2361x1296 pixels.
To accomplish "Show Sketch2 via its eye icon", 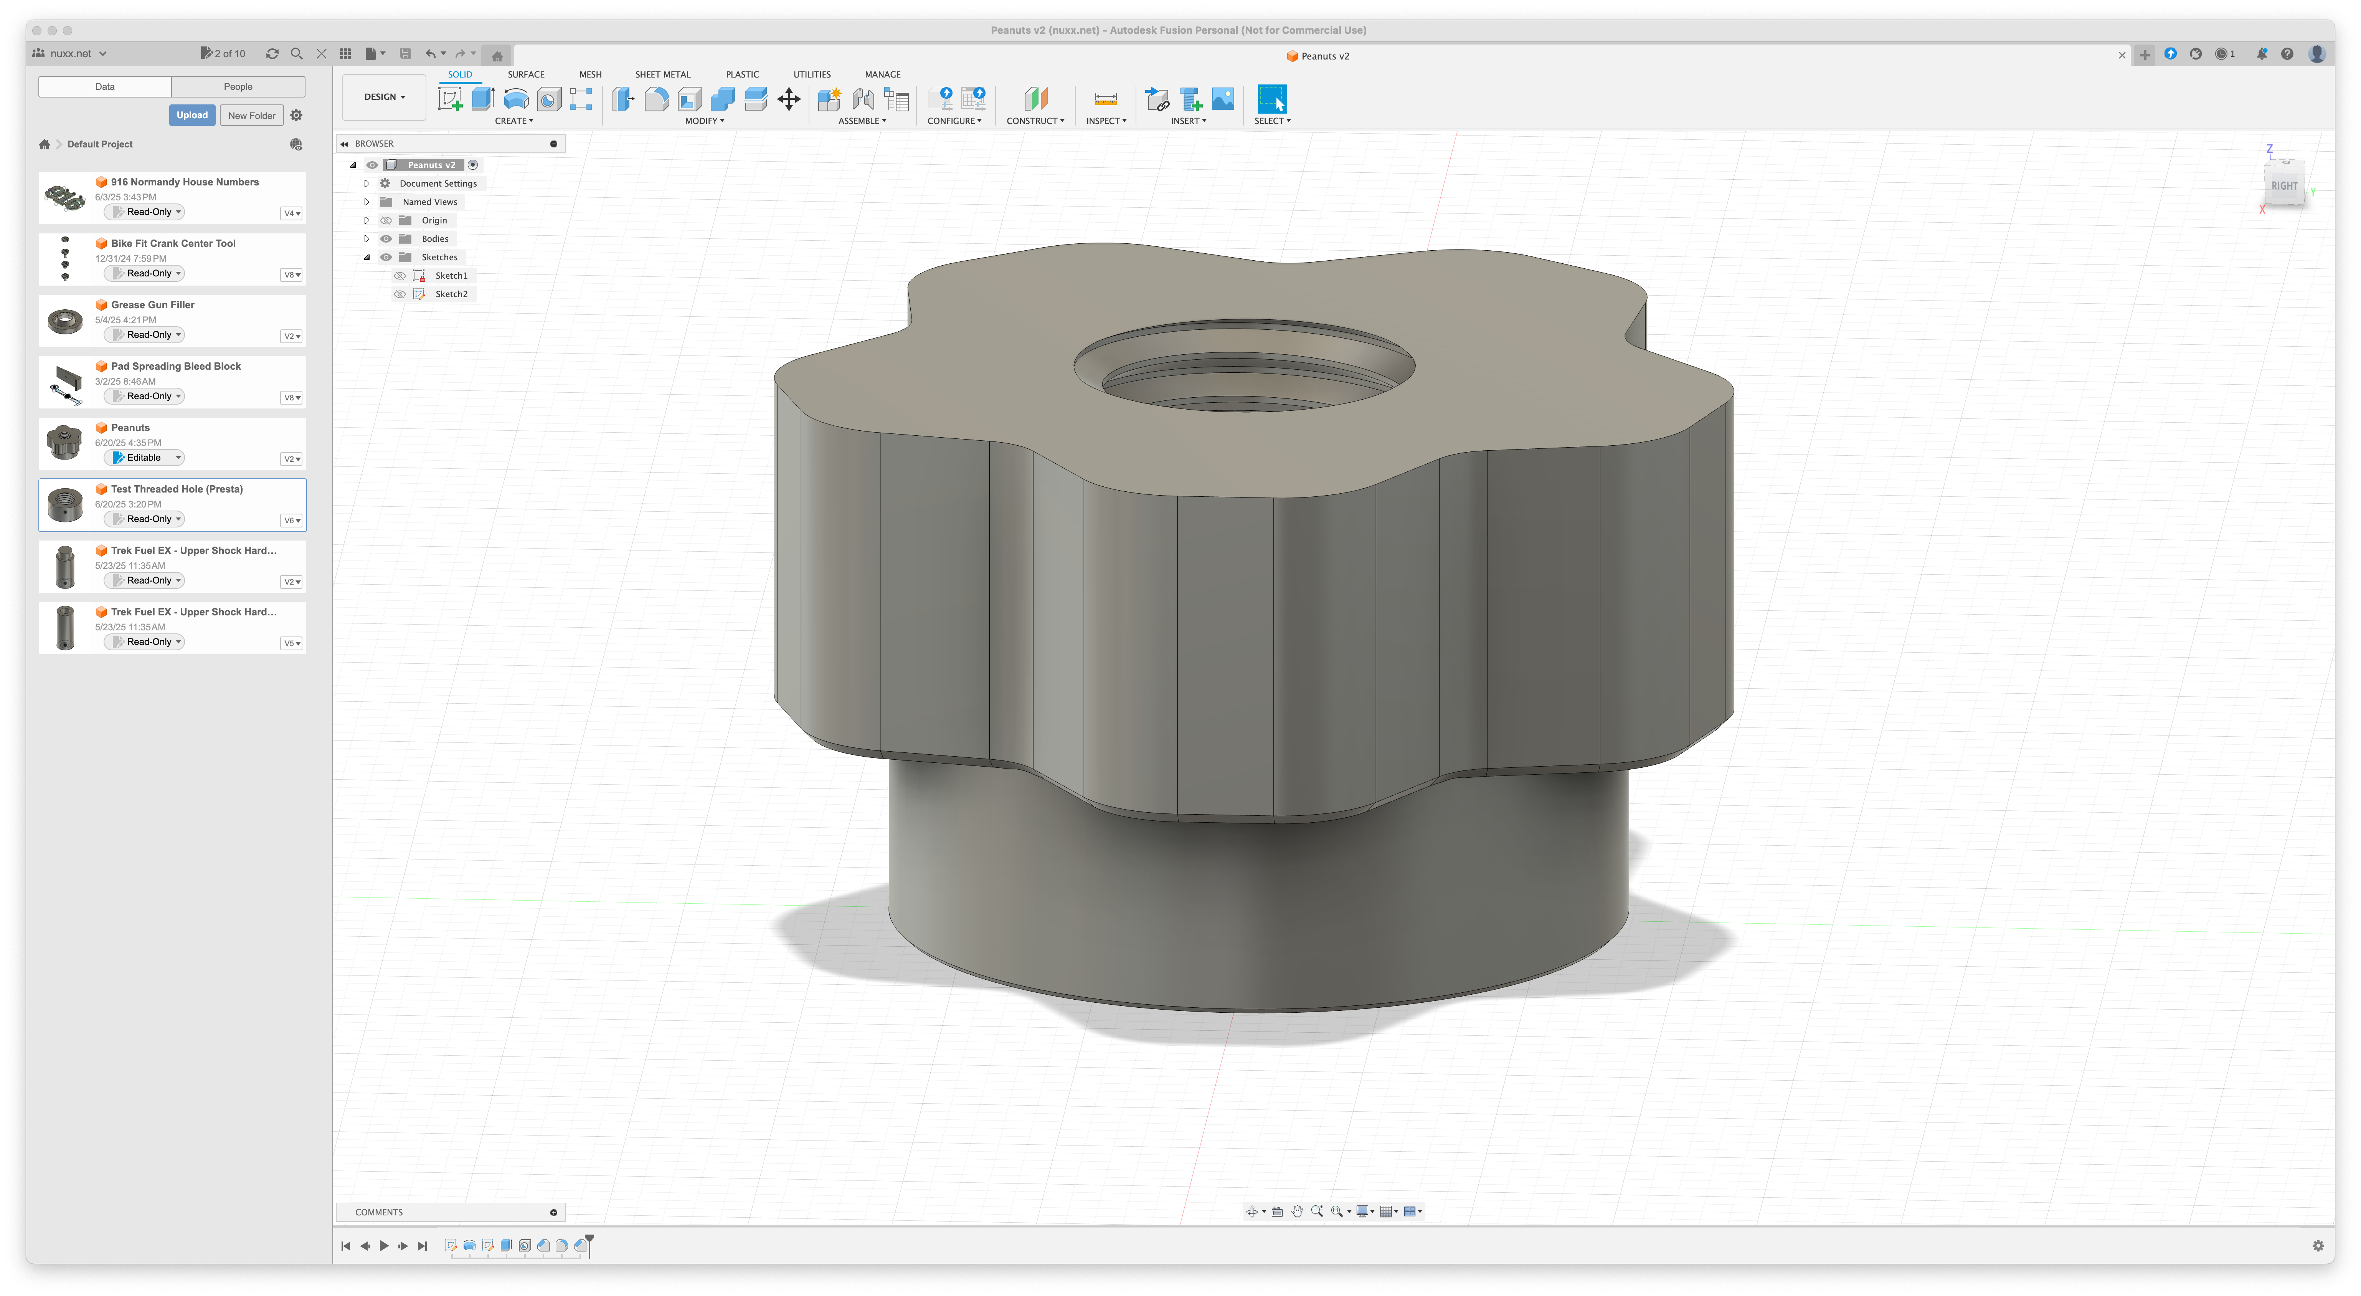I will [400, 294].
